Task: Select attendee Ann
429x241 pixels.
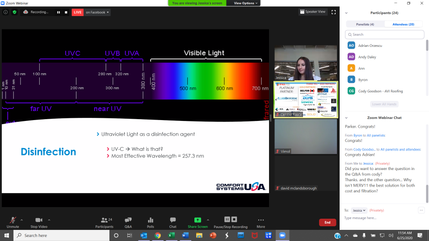Action: pyautogui.click(x=385, y=68)
